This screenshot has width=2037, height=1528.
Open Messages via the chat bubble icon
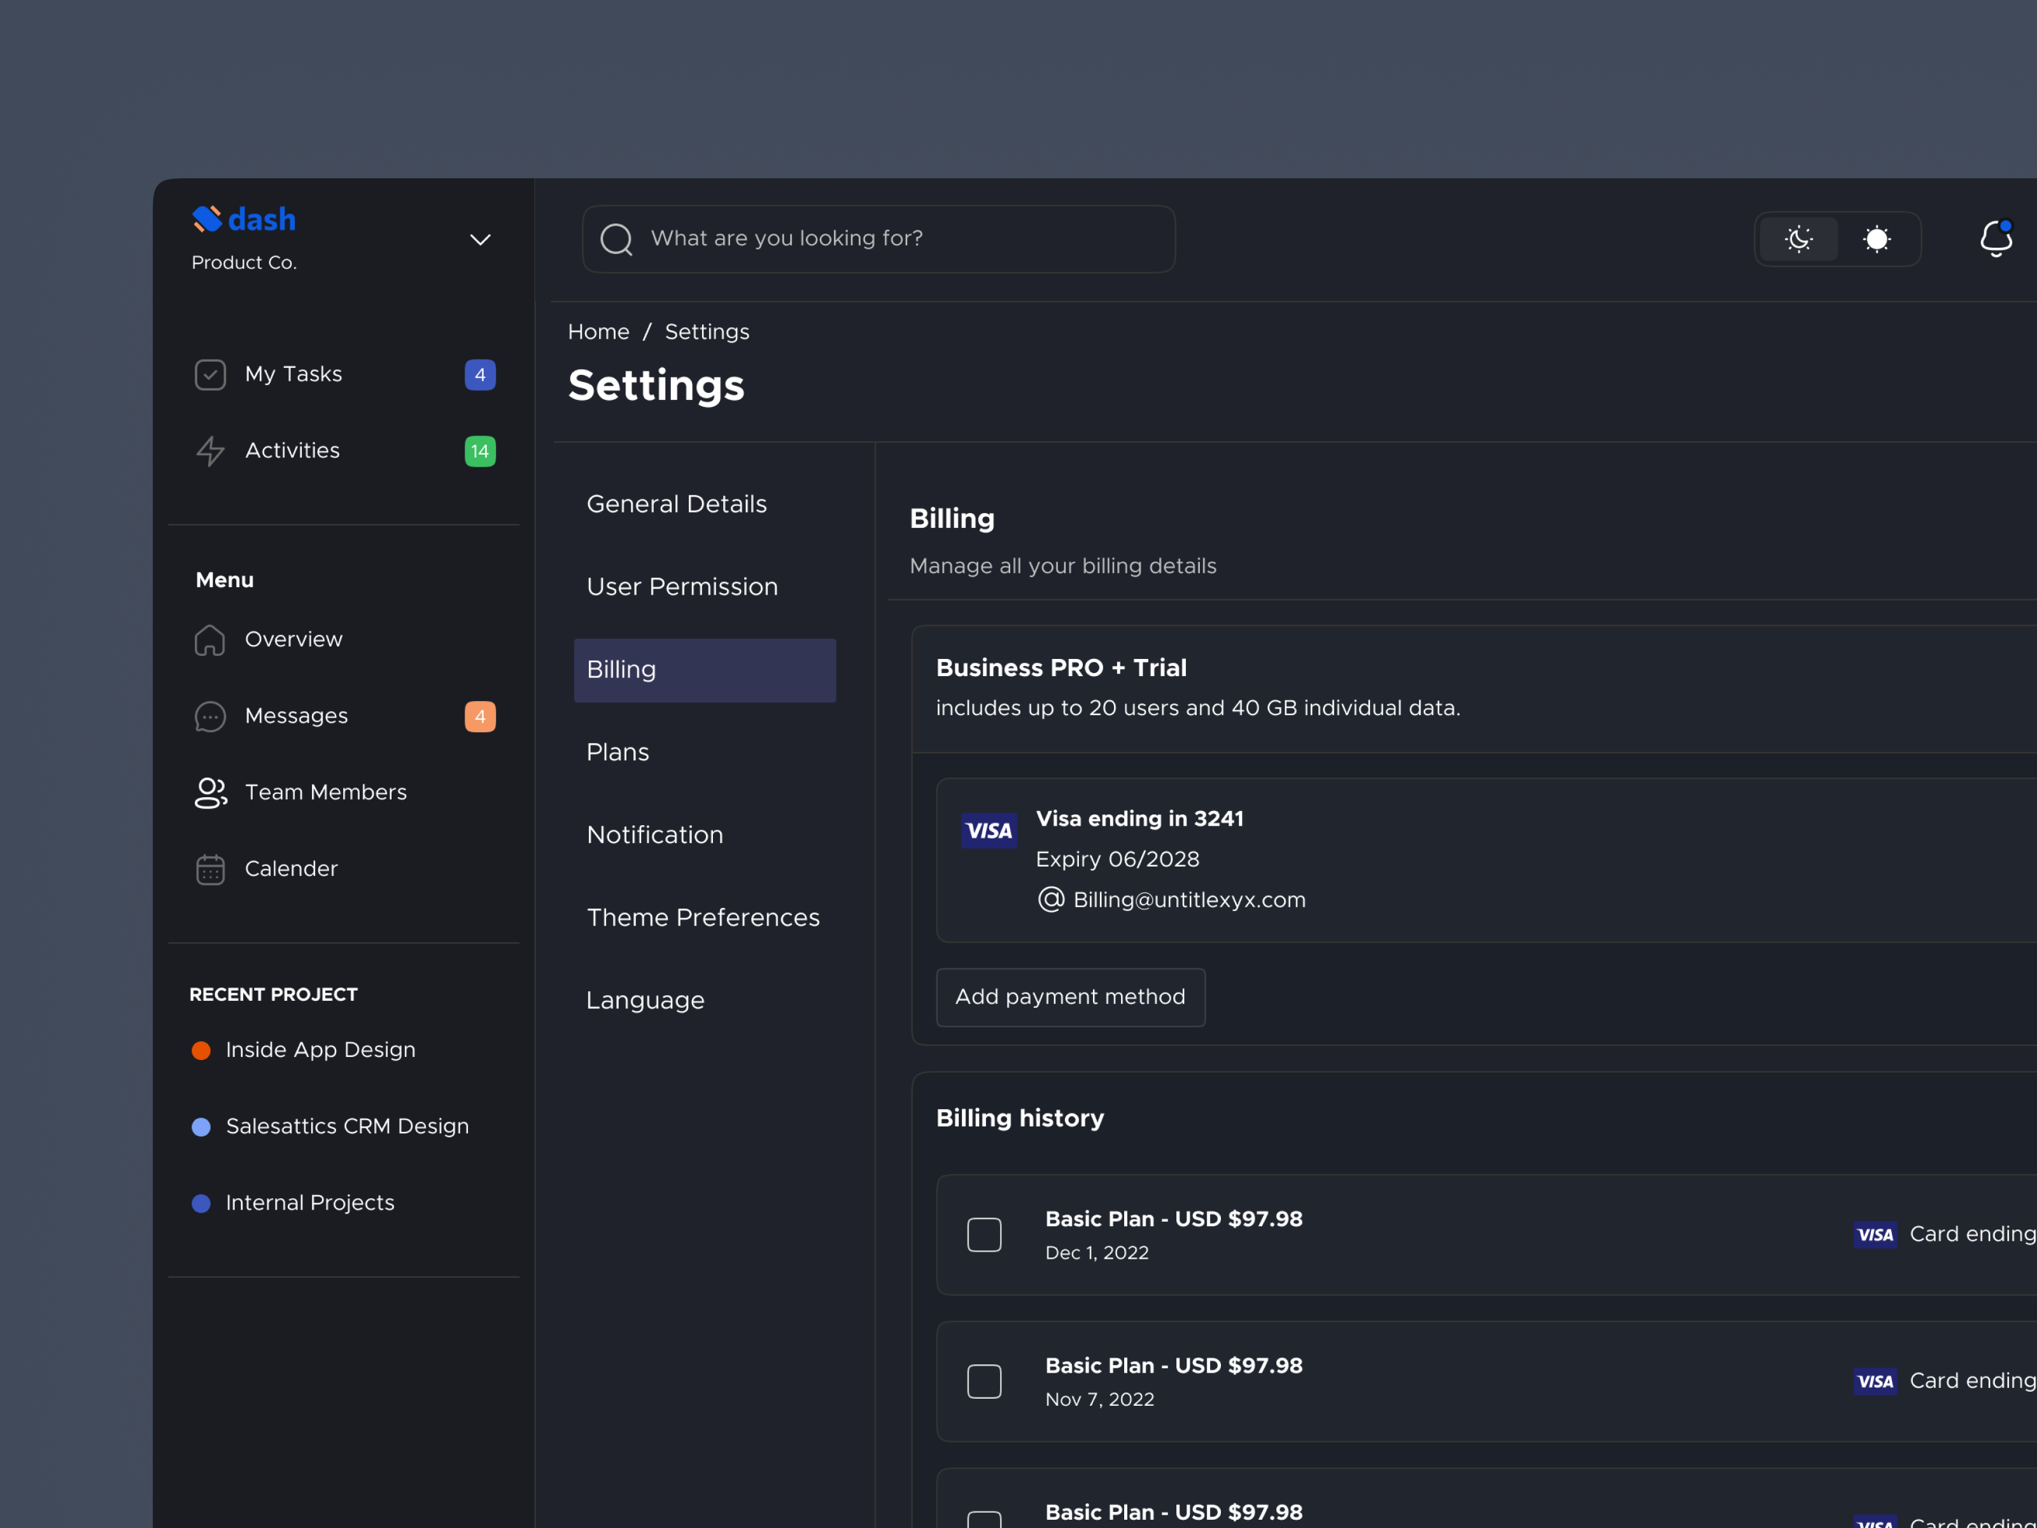[x=210, y=716]
